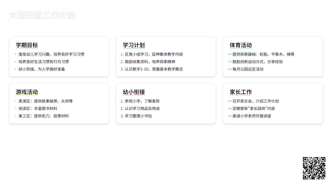Expand the 游戏活动 card
This screenshot has width=332, height=186.
[x=59, y=103]
